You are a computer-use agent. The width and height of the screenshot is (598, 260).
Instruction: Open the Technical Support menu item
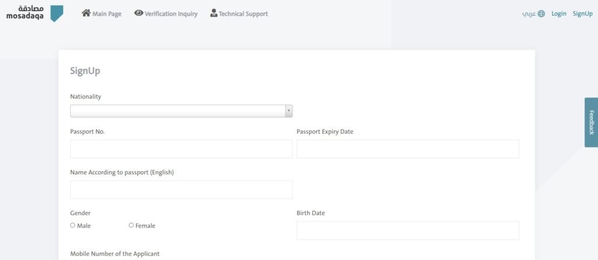(243, 14)
